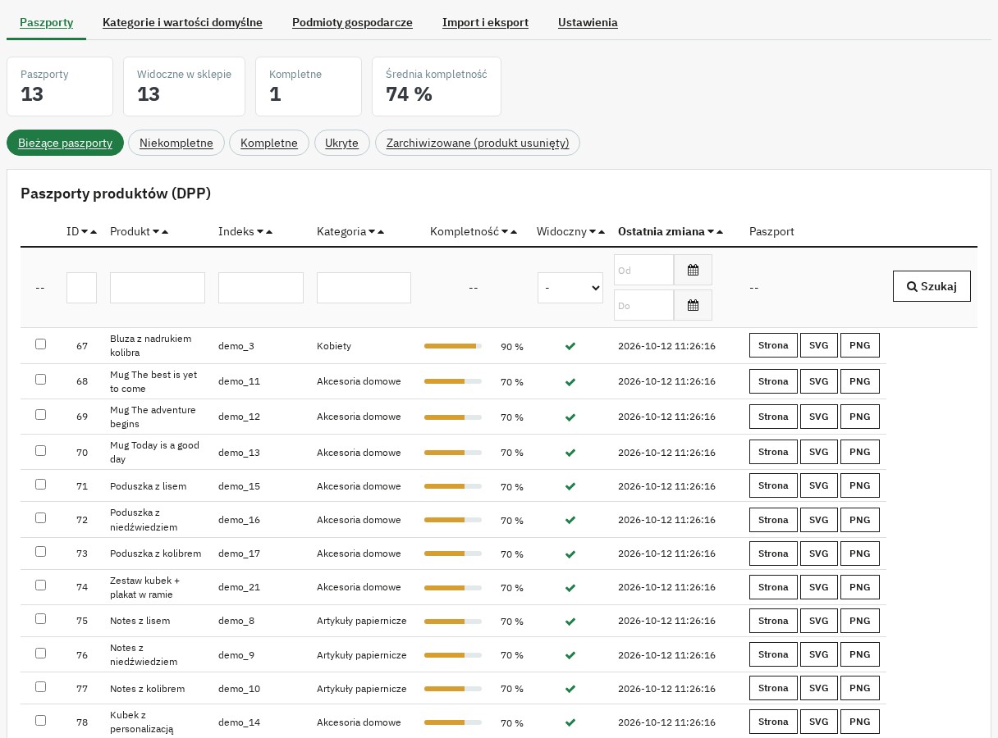Sort Widoczny column descending arrow
The image size is (998, 738).
pos(593,232)
